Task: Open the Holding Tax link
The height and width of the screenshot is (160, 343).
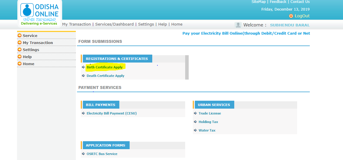Action: [208, 122]
